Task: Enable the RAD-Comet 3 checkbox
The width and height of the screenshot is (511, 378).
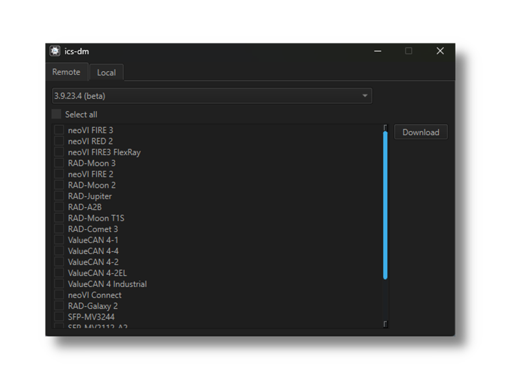Action: 59,229
